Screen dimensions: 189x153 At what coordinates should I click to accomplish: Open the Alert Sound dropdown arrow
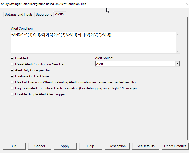pyautogui.click(x=177, y=64)
